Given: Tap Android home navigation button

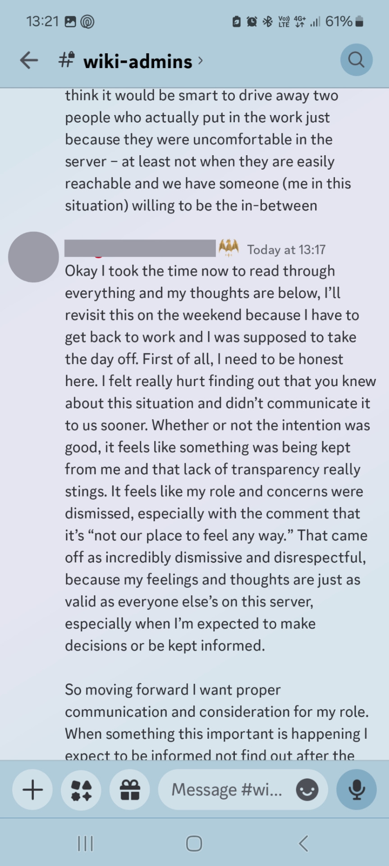Looking at the screenshot, I should [x=194, y=843].
